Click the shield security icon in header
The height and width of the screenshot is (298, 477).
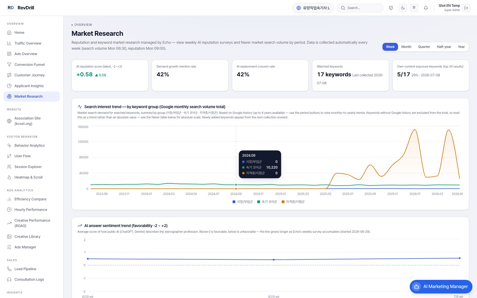391,8
